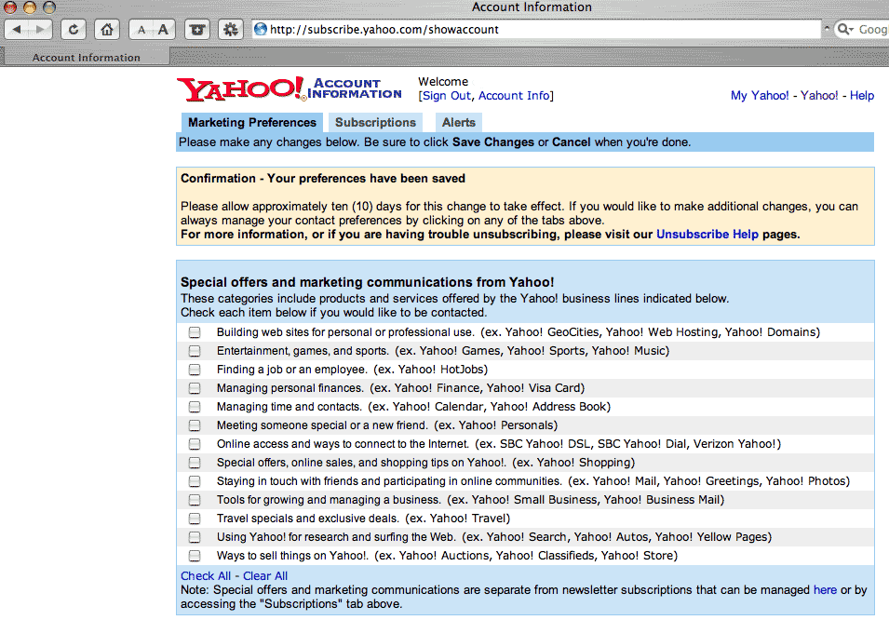This screenshot has height=620, width=889.
Task: Click the bug report toolbar icon
Action: coord(231,30)
